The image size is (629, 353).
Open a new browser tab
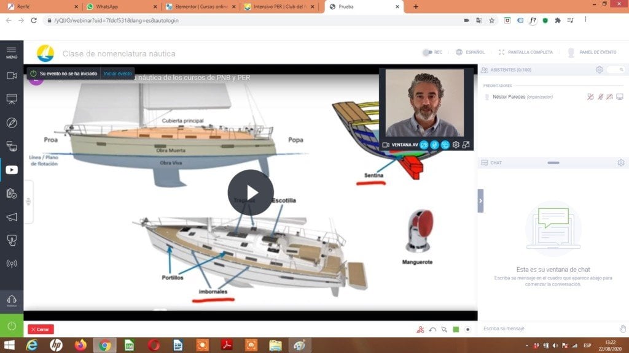416,6
